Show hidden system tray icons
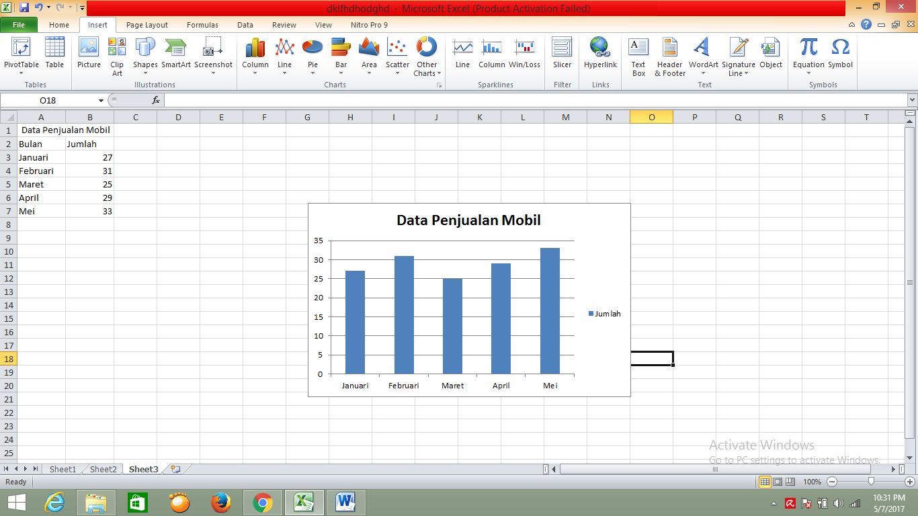 coord(774,503)
